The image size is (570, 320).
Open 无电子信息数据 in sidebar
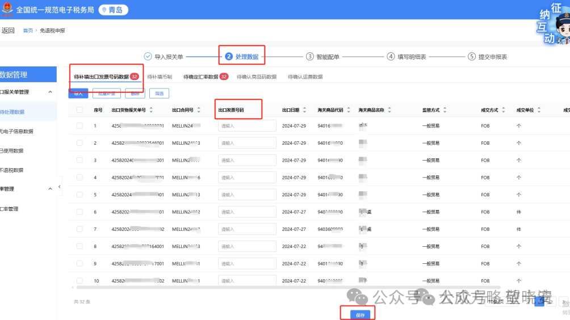pos(16,131)
